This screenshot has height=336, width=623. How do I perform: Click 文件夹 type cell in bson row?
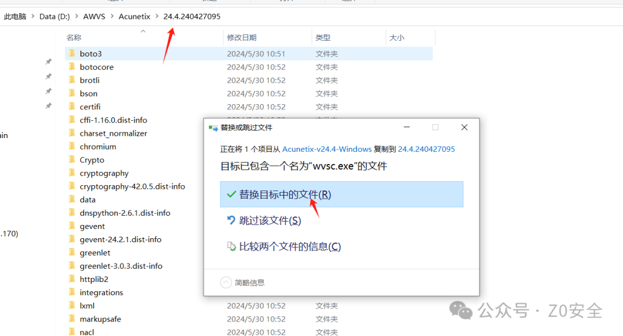click(x=326, y=94)
